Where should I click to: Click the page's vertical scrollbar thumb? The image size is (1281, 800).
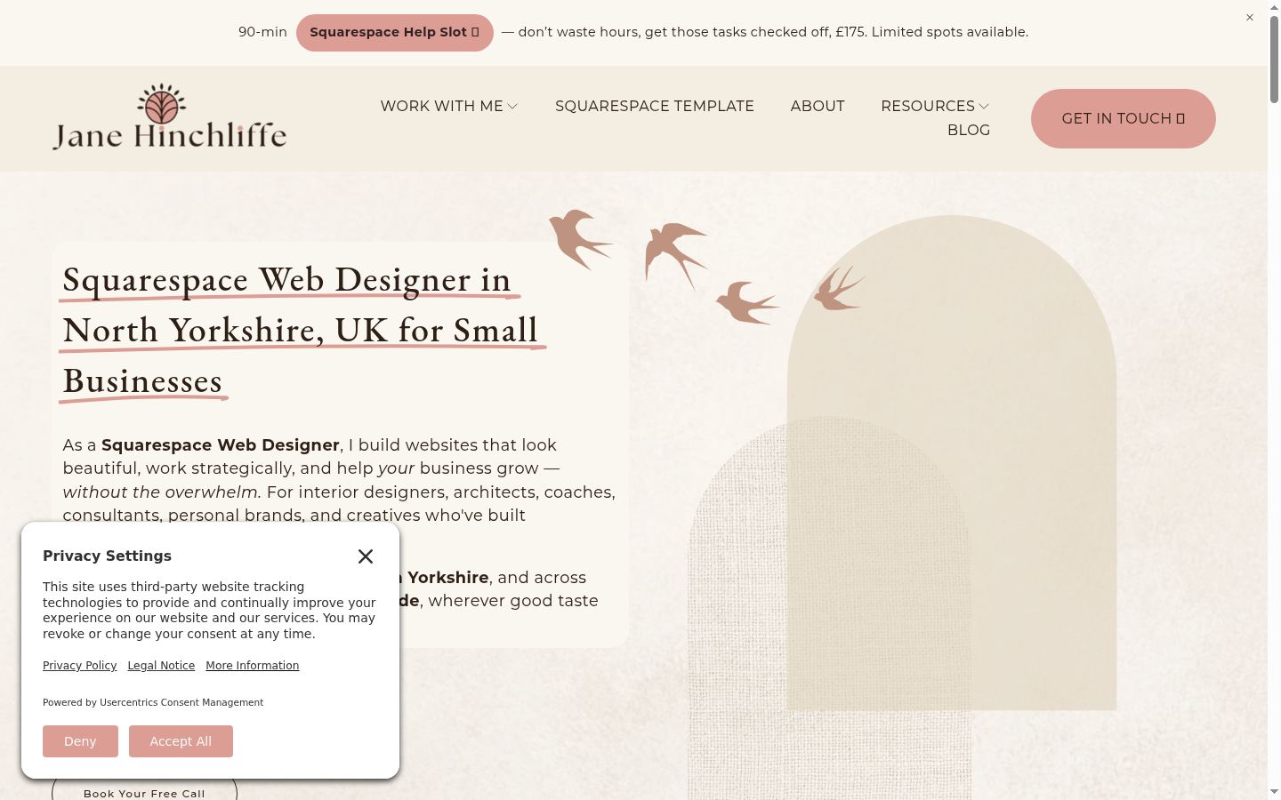click(x=1274, y=59)
